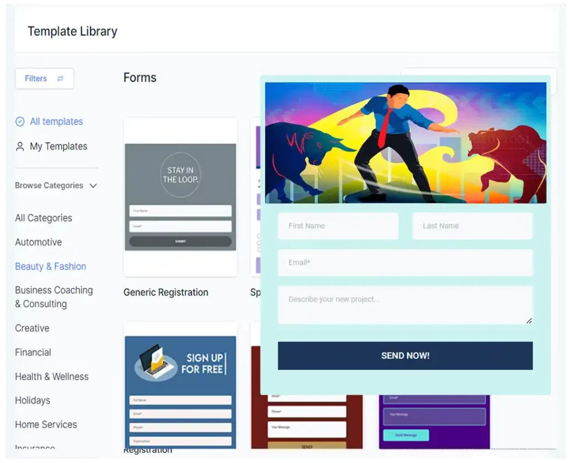Click the My Templates person icon
The height and width of the screenshot is (463, 571).
[20, 147]
